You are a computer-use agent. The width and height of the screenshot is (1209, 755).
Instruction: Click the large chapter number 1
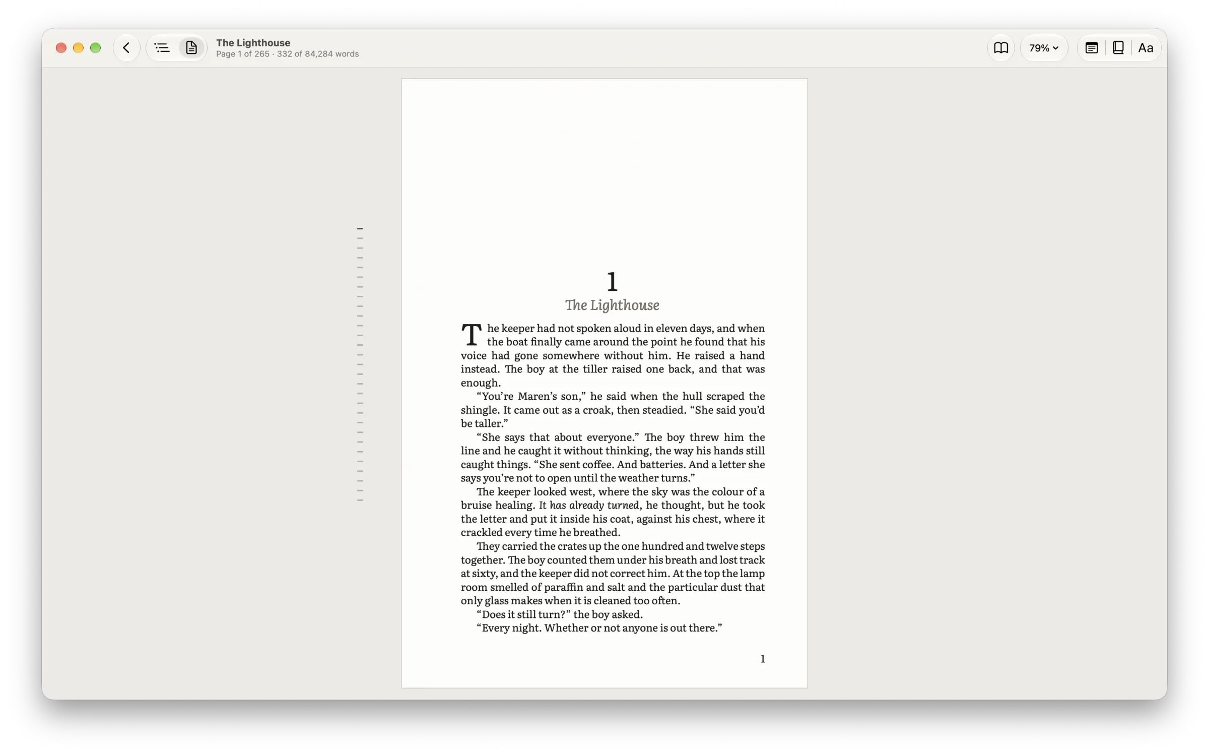tap(612, 281)
